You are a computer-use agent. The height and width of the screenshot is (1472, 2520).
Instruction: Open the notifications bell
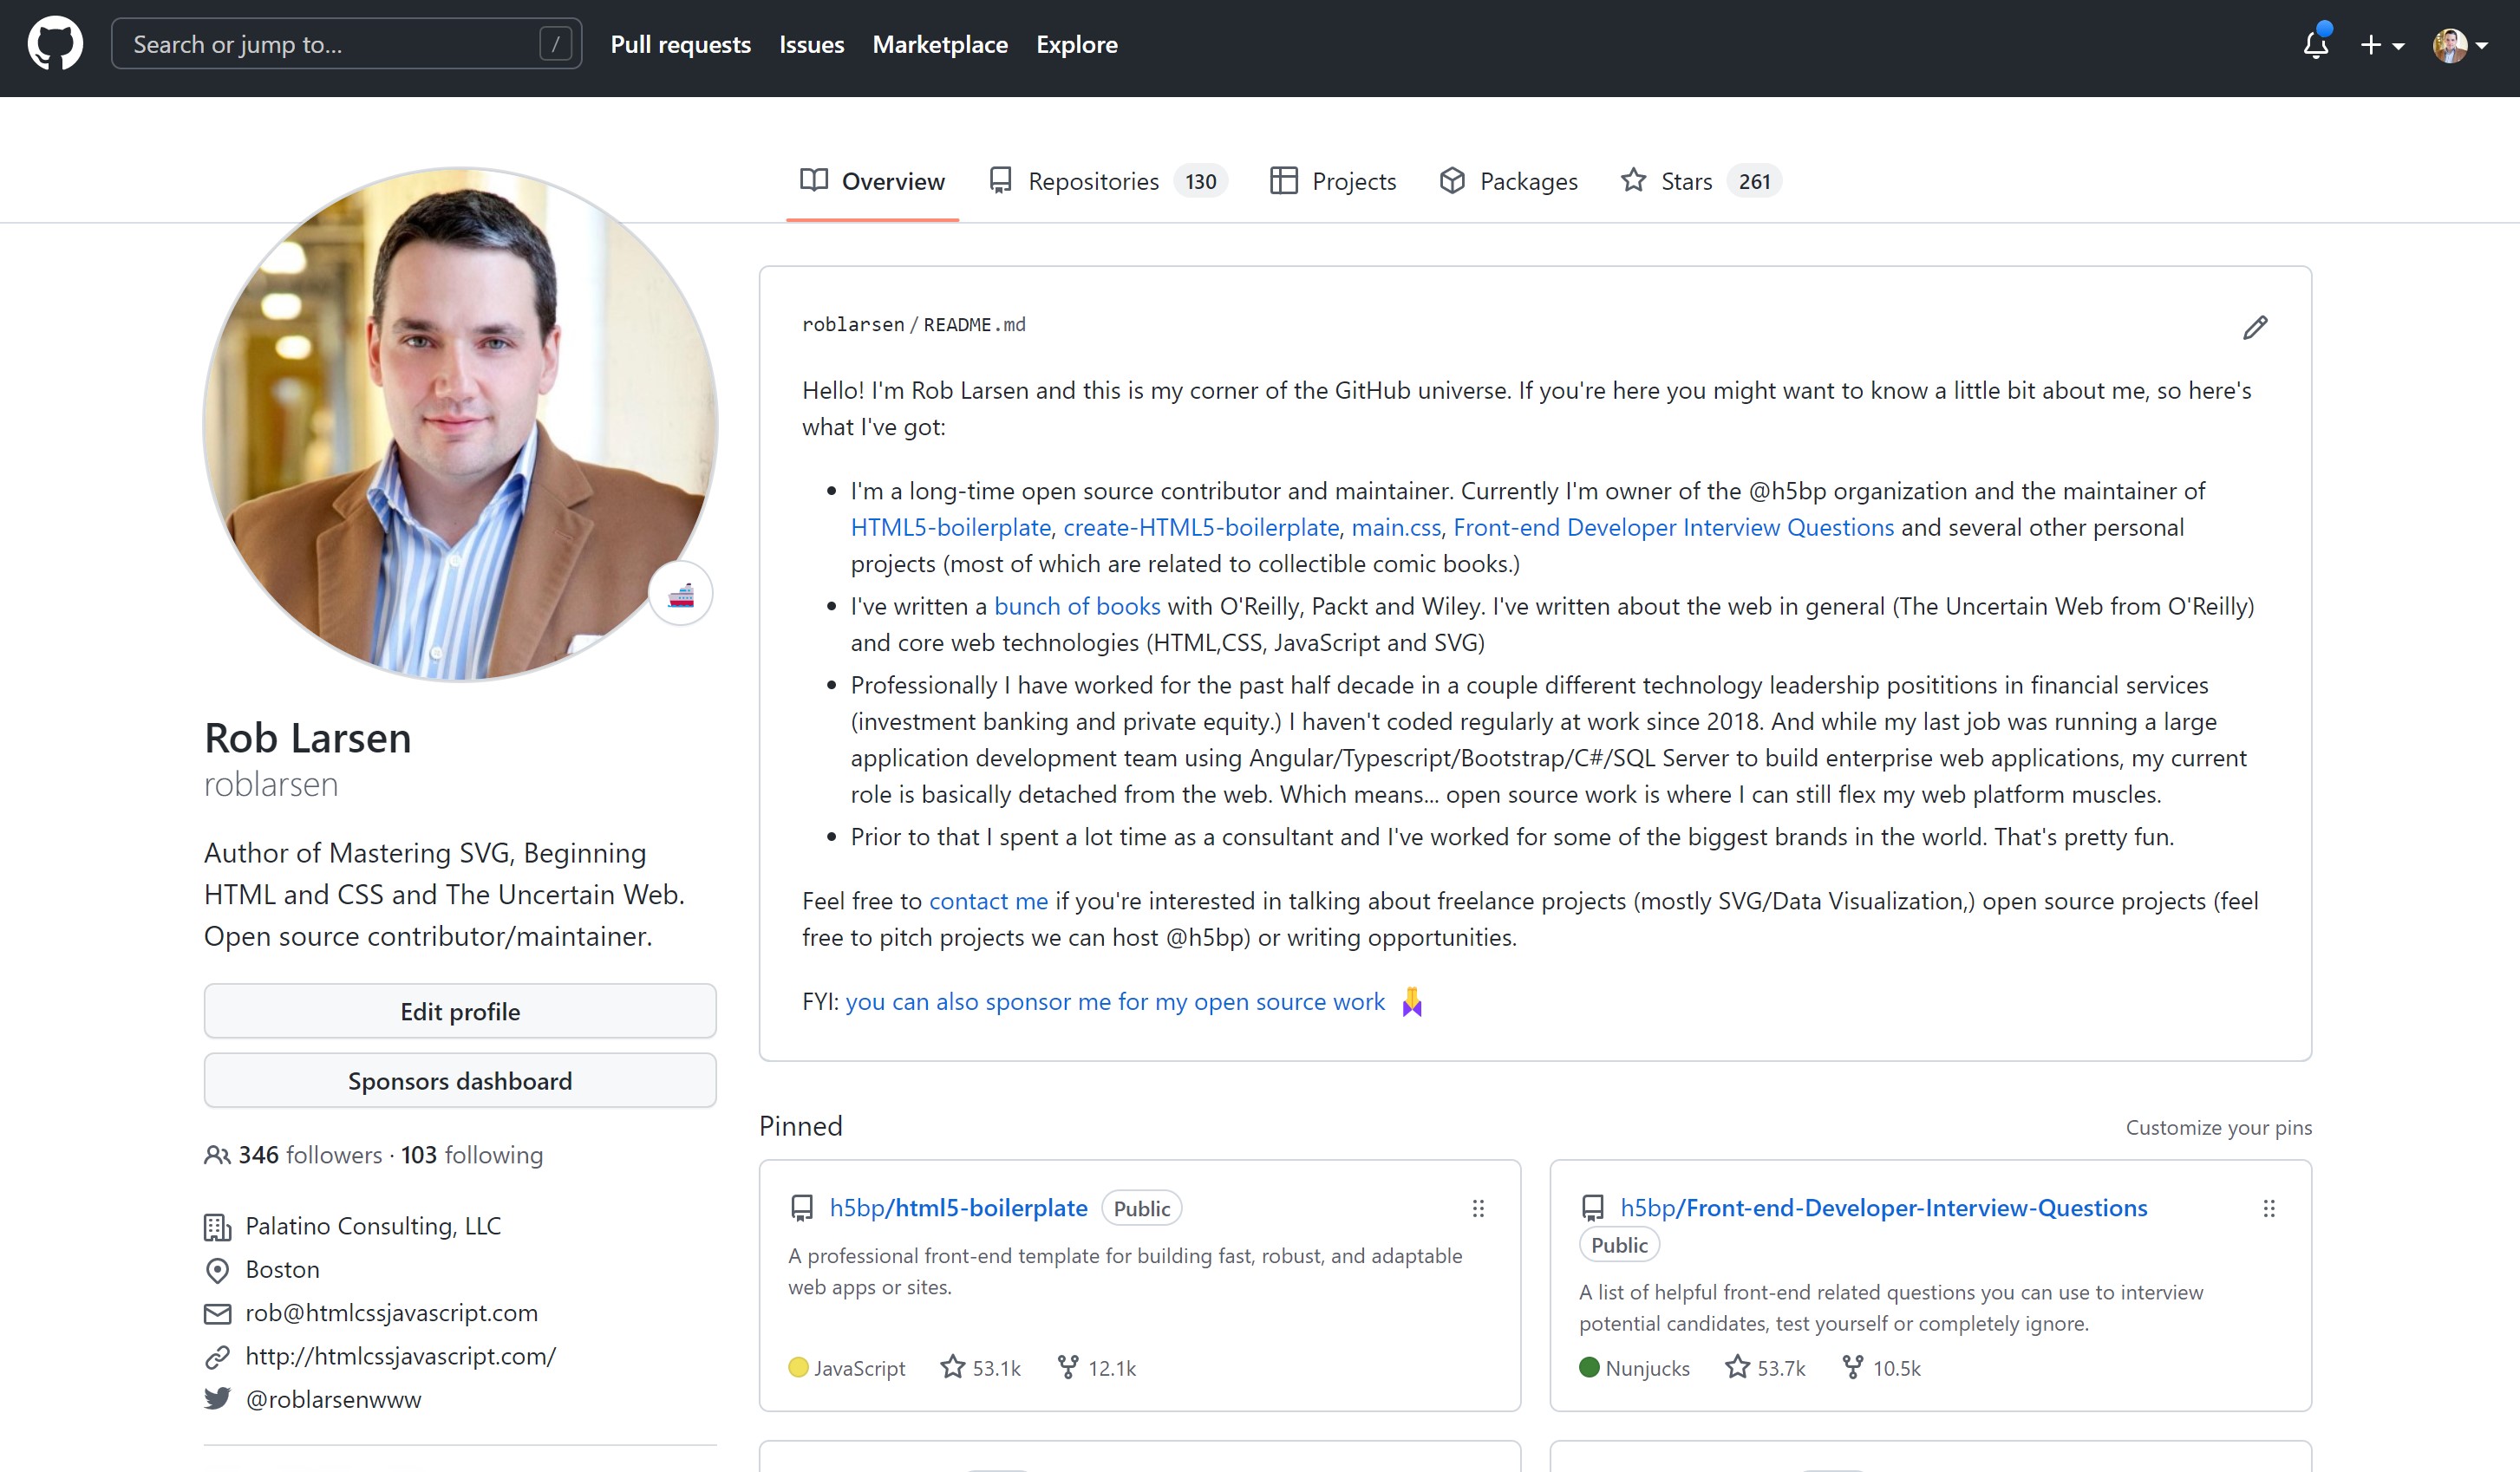click(2315, 44)
